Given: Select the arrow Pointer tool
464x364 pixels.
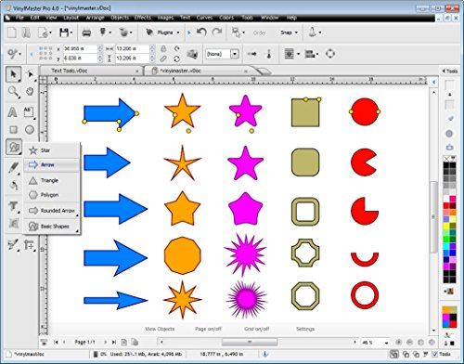Looking at the screenshot, I should pos(13,74).
